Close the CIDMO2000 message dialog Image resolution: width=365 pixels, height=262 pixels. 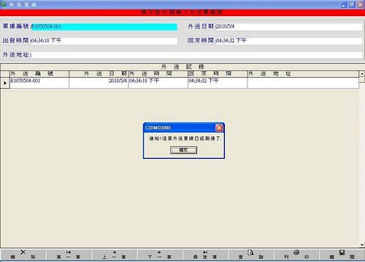pyautogui.click(x=219, y=127)
